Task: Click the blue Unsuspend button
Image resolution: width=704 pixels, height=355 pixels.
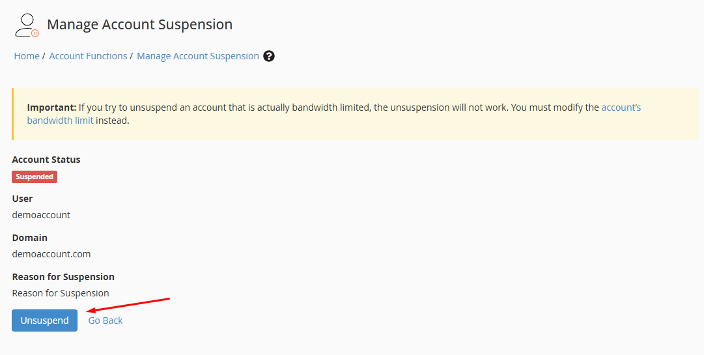Action: 44,320
